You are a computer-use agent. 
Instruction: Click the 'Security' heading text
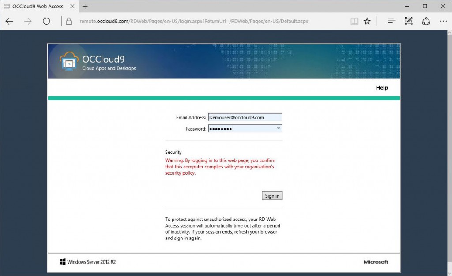coord(173,152)
